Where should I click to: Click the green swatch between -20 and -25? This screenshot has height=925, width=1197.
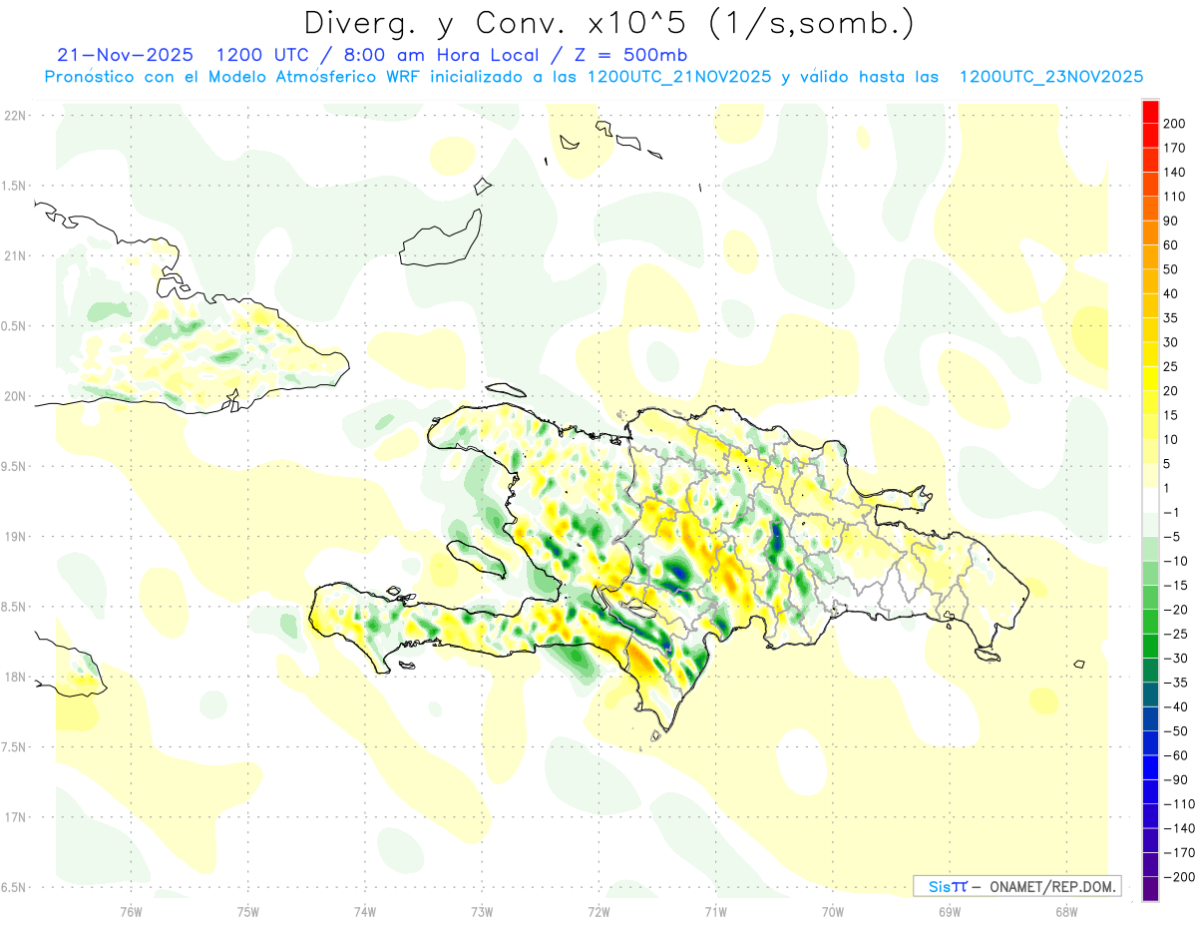point(1149,622)
